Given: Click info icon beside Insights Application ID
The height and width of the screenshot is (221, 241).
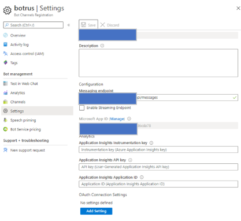Looking at the screenshot, I should [x=142, y=177].
